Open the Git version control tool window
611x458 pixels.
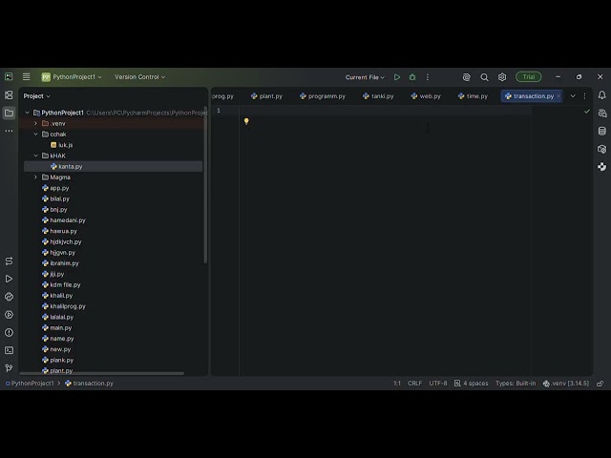coord(9,368)
